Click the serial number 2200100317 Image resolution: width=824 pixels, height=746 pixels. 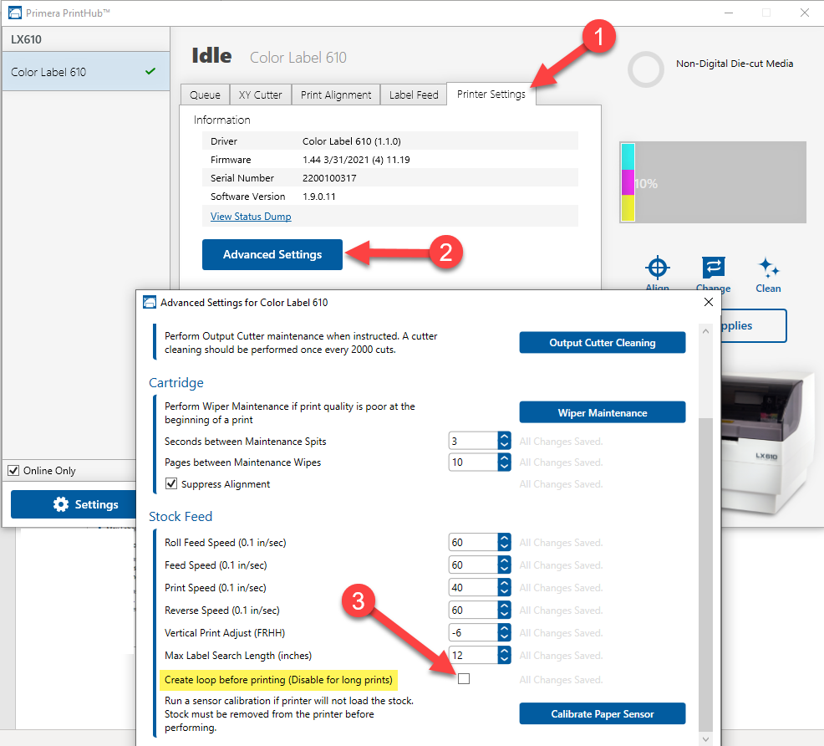[x=329, y=178]
